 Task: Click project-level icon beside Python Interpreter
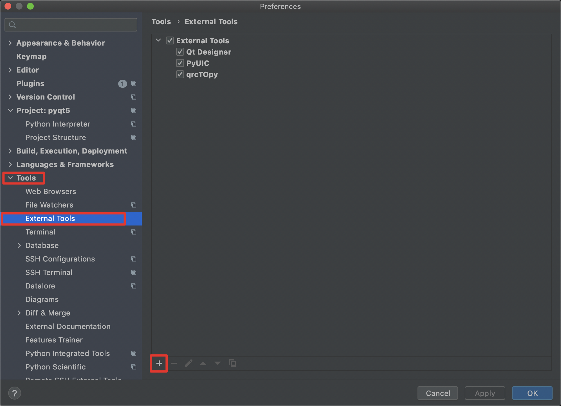click(x=134, y=124)
